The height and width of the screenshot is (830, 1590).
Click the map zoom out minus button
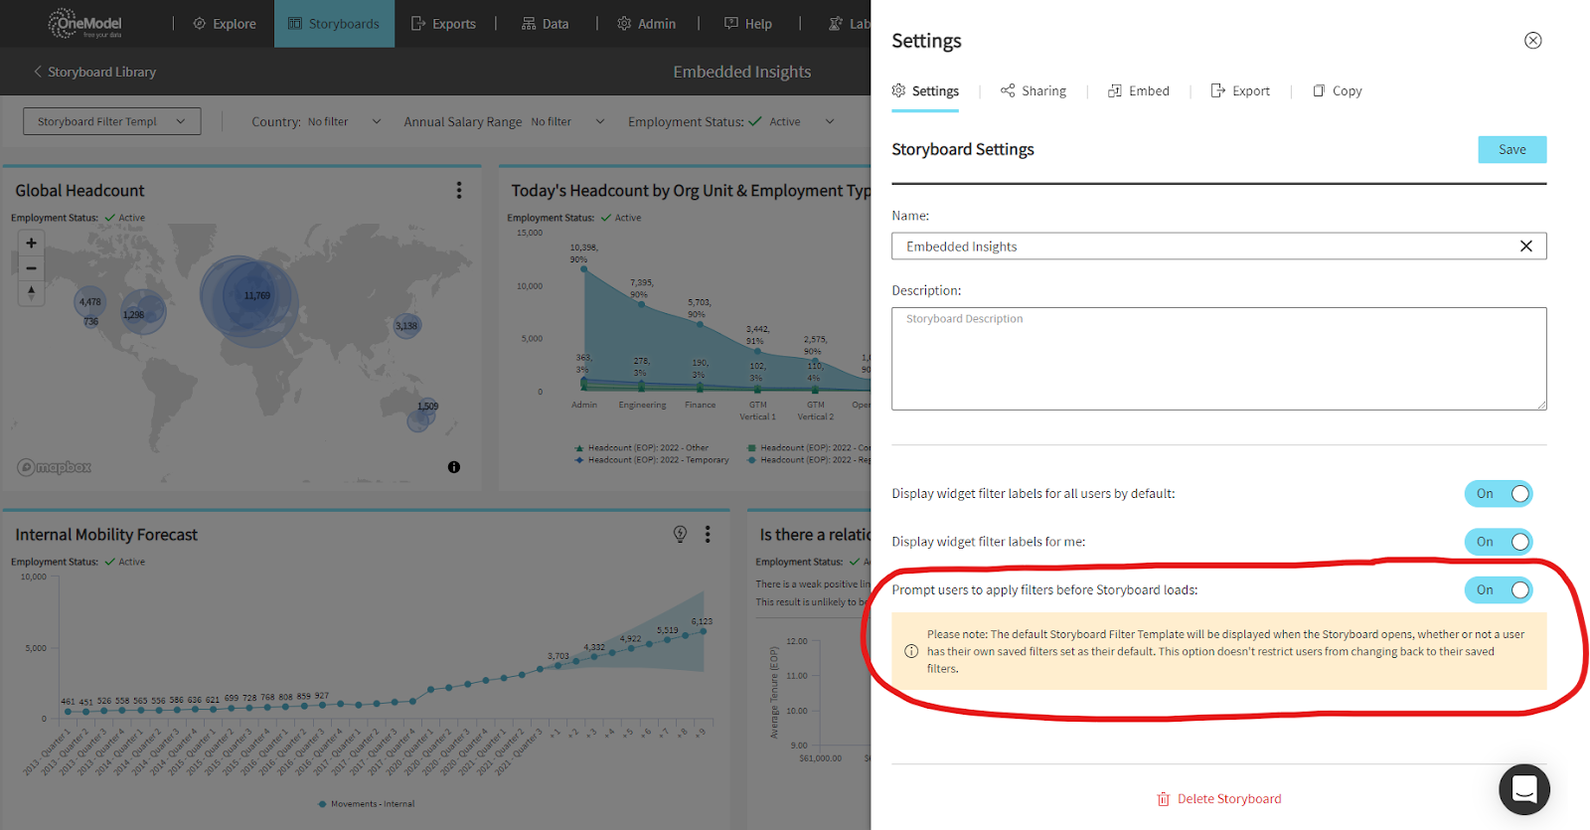31,268
